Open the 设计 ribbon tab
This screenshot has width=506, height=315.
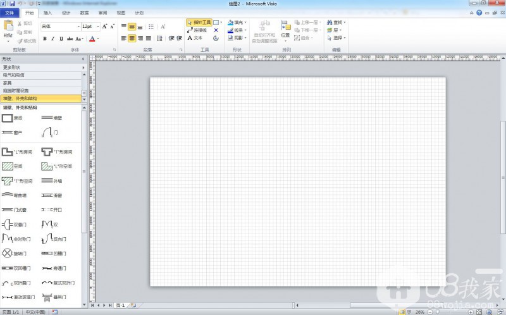point(66,13)
